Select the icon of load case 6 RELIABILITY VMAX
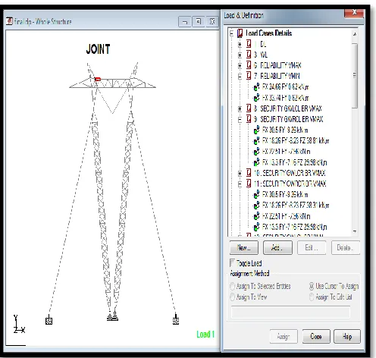The height and width of the screenshot is (358, 376). click(x=249, y=65)
